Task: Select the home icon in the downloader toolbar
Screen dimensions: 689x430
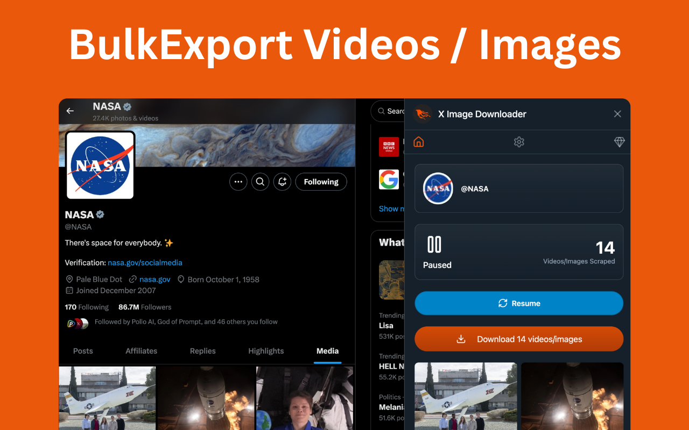Action: [418, 142]
